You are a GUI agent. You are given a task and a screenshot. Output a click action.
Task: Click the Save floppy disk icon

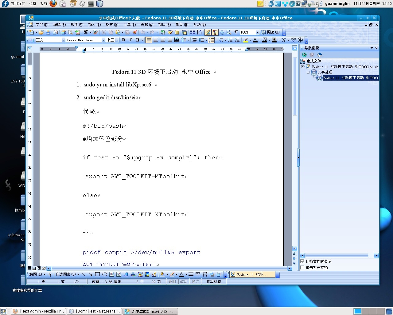[48, 32]
